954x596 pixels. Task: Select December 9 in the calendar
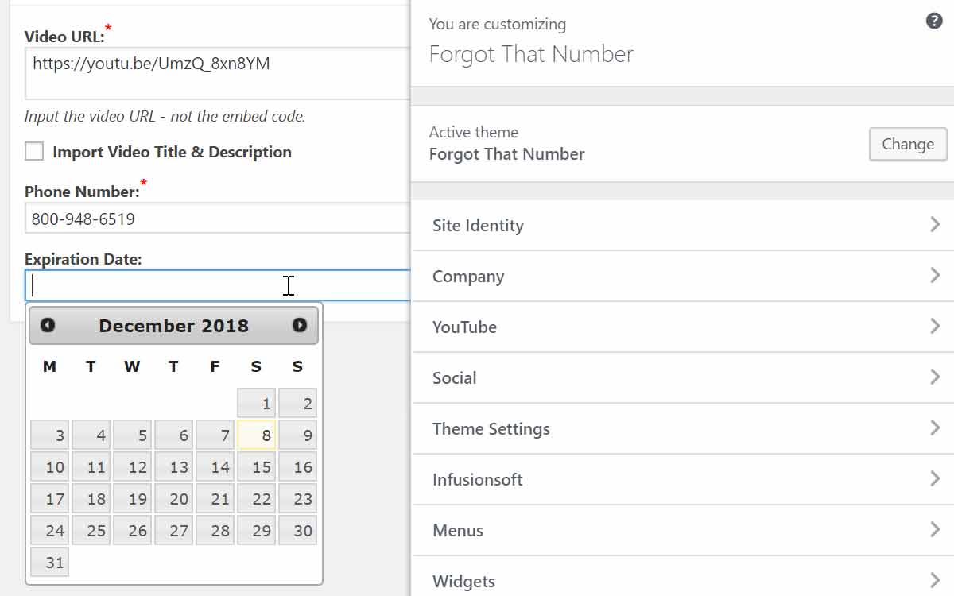(298, 435)
